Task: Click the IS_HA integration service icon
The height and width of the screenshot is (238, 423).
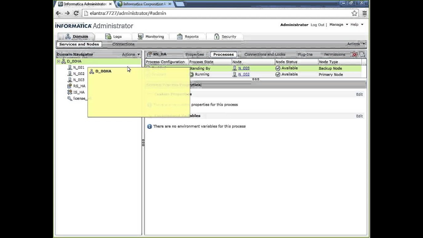Action: pos(70,93)
